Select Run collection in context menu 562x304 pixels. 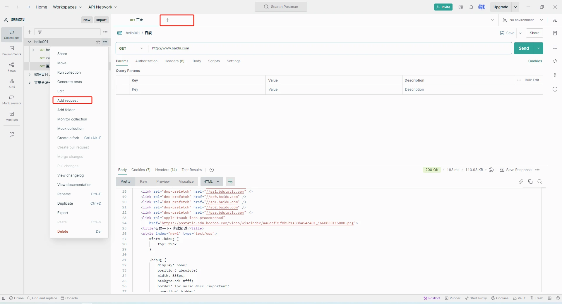pos(69,72)
